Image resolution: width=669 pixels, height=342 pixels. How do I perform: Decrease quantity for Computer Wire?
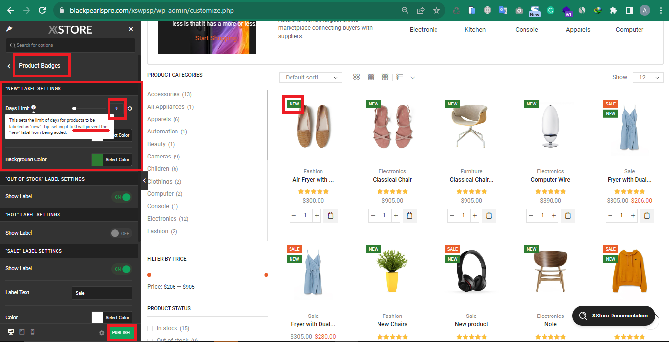[x=531, y=215]
